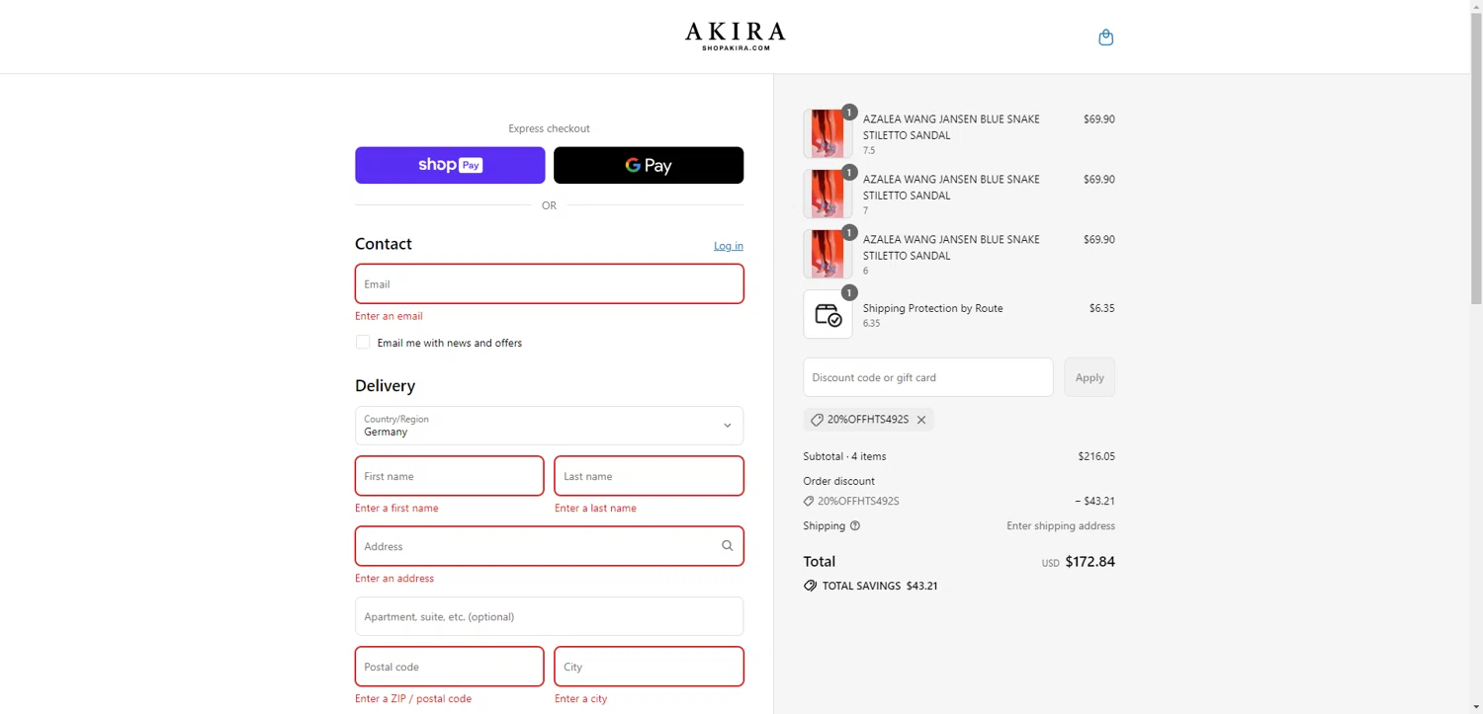The width and height of the screenshot is (1483, 714).
Task: Focus the Postal code field
Action: [450, 667]
